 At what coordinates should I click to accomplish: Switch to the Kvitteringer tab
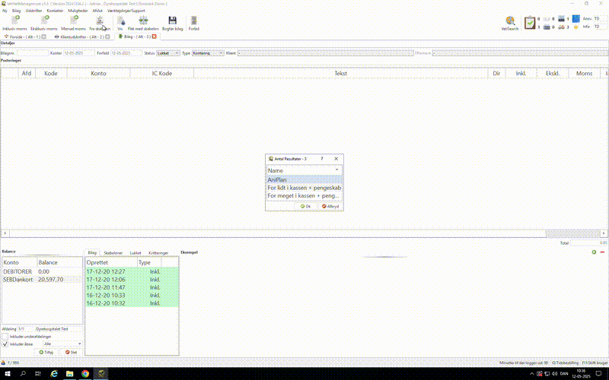[158, 253]
